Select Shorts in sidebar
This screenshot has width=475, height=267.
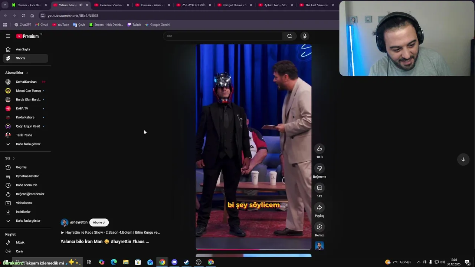tap(25, 58)
